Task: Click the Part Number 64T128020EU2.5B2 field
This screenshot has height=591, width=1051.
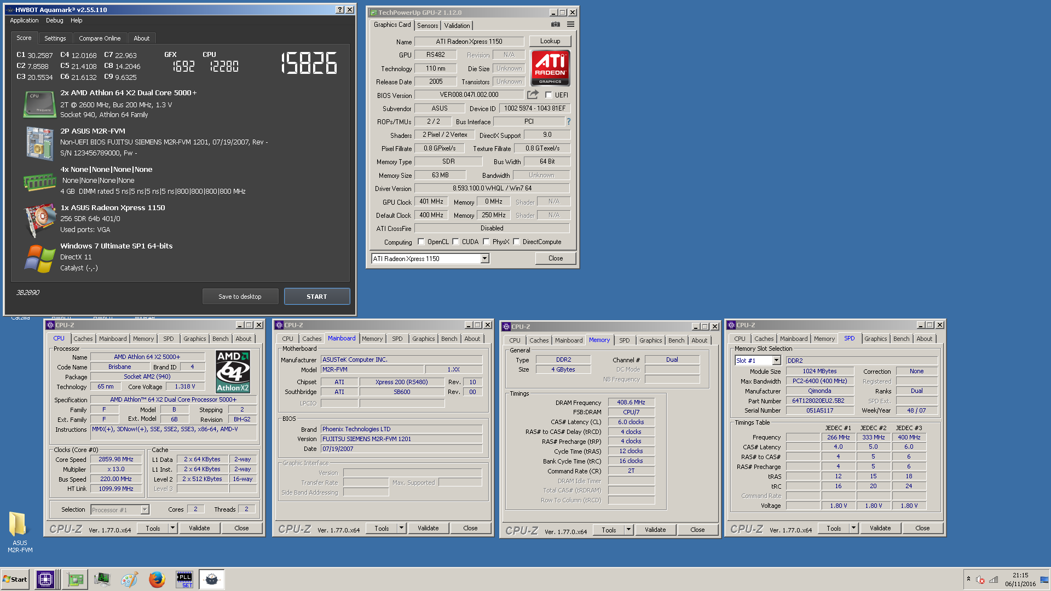Action: pos(819,401)
